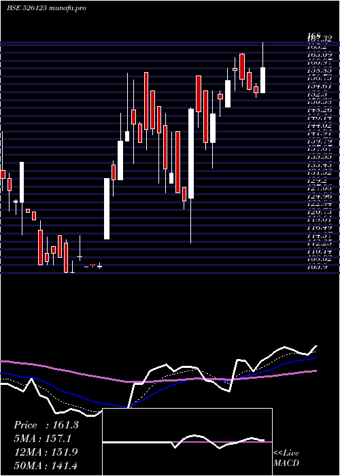Click the MACD inset chart panel

click(187, 442)
